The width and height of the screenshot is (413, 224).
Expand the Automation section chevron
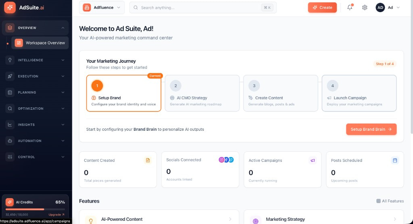click(63, 141)
